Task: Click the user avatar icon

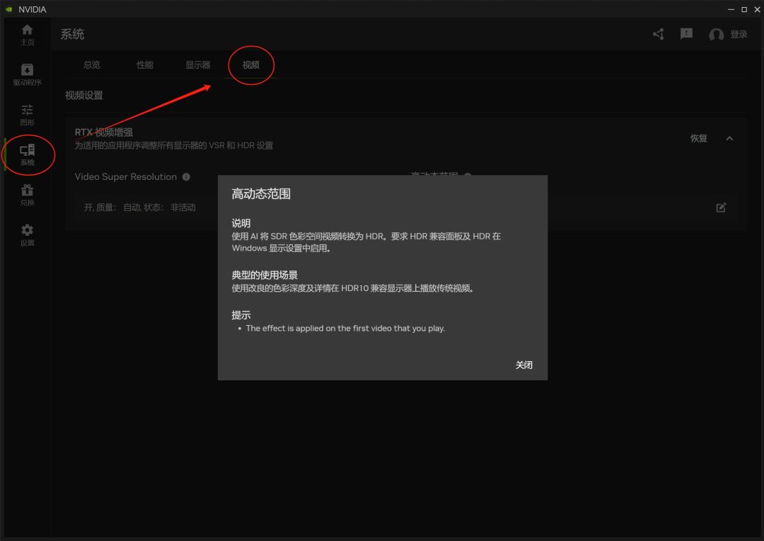Action: (716, 35)
